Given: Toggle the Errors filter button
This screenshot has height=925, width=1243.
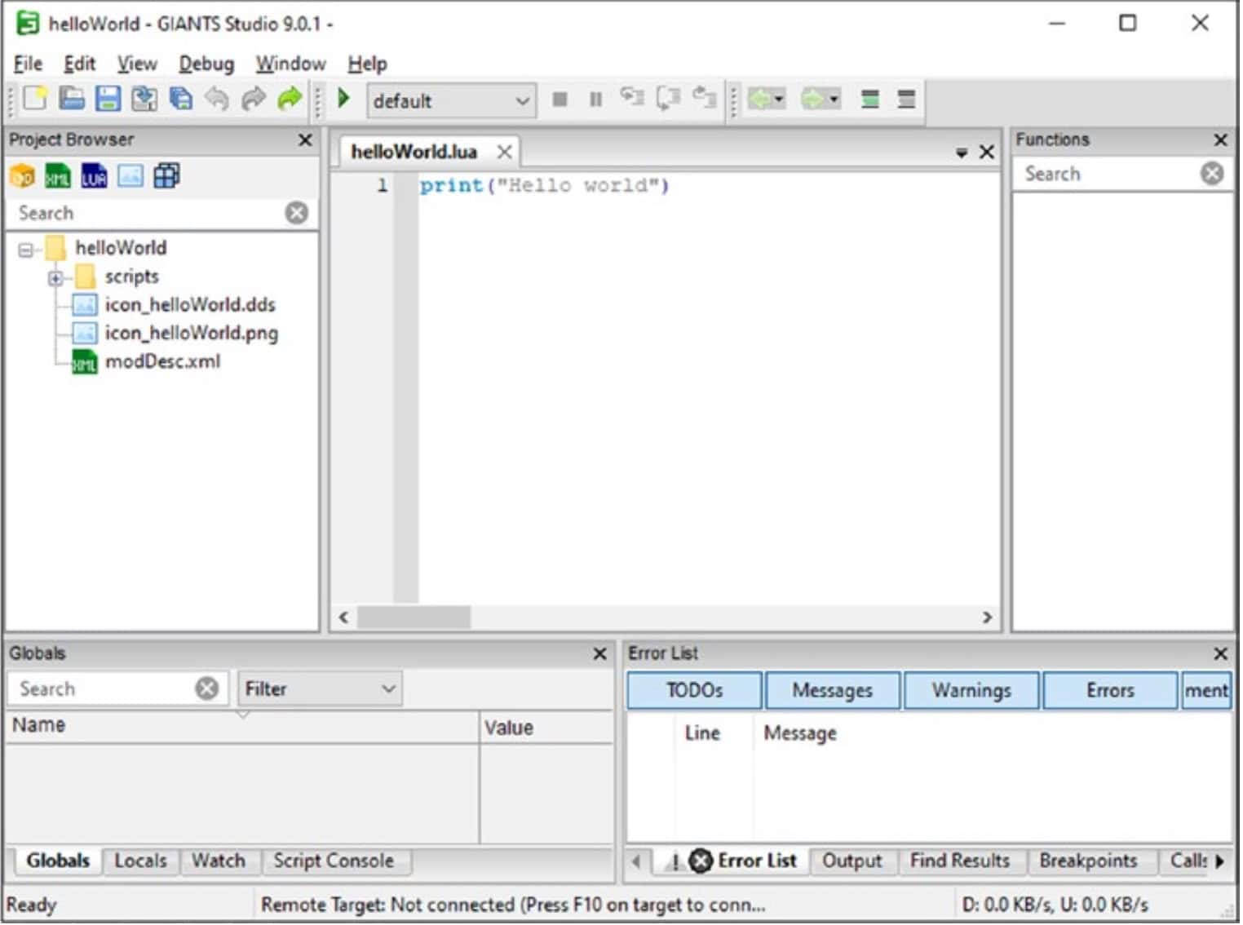Looking at the screenshot, I should click(1112, 692).
